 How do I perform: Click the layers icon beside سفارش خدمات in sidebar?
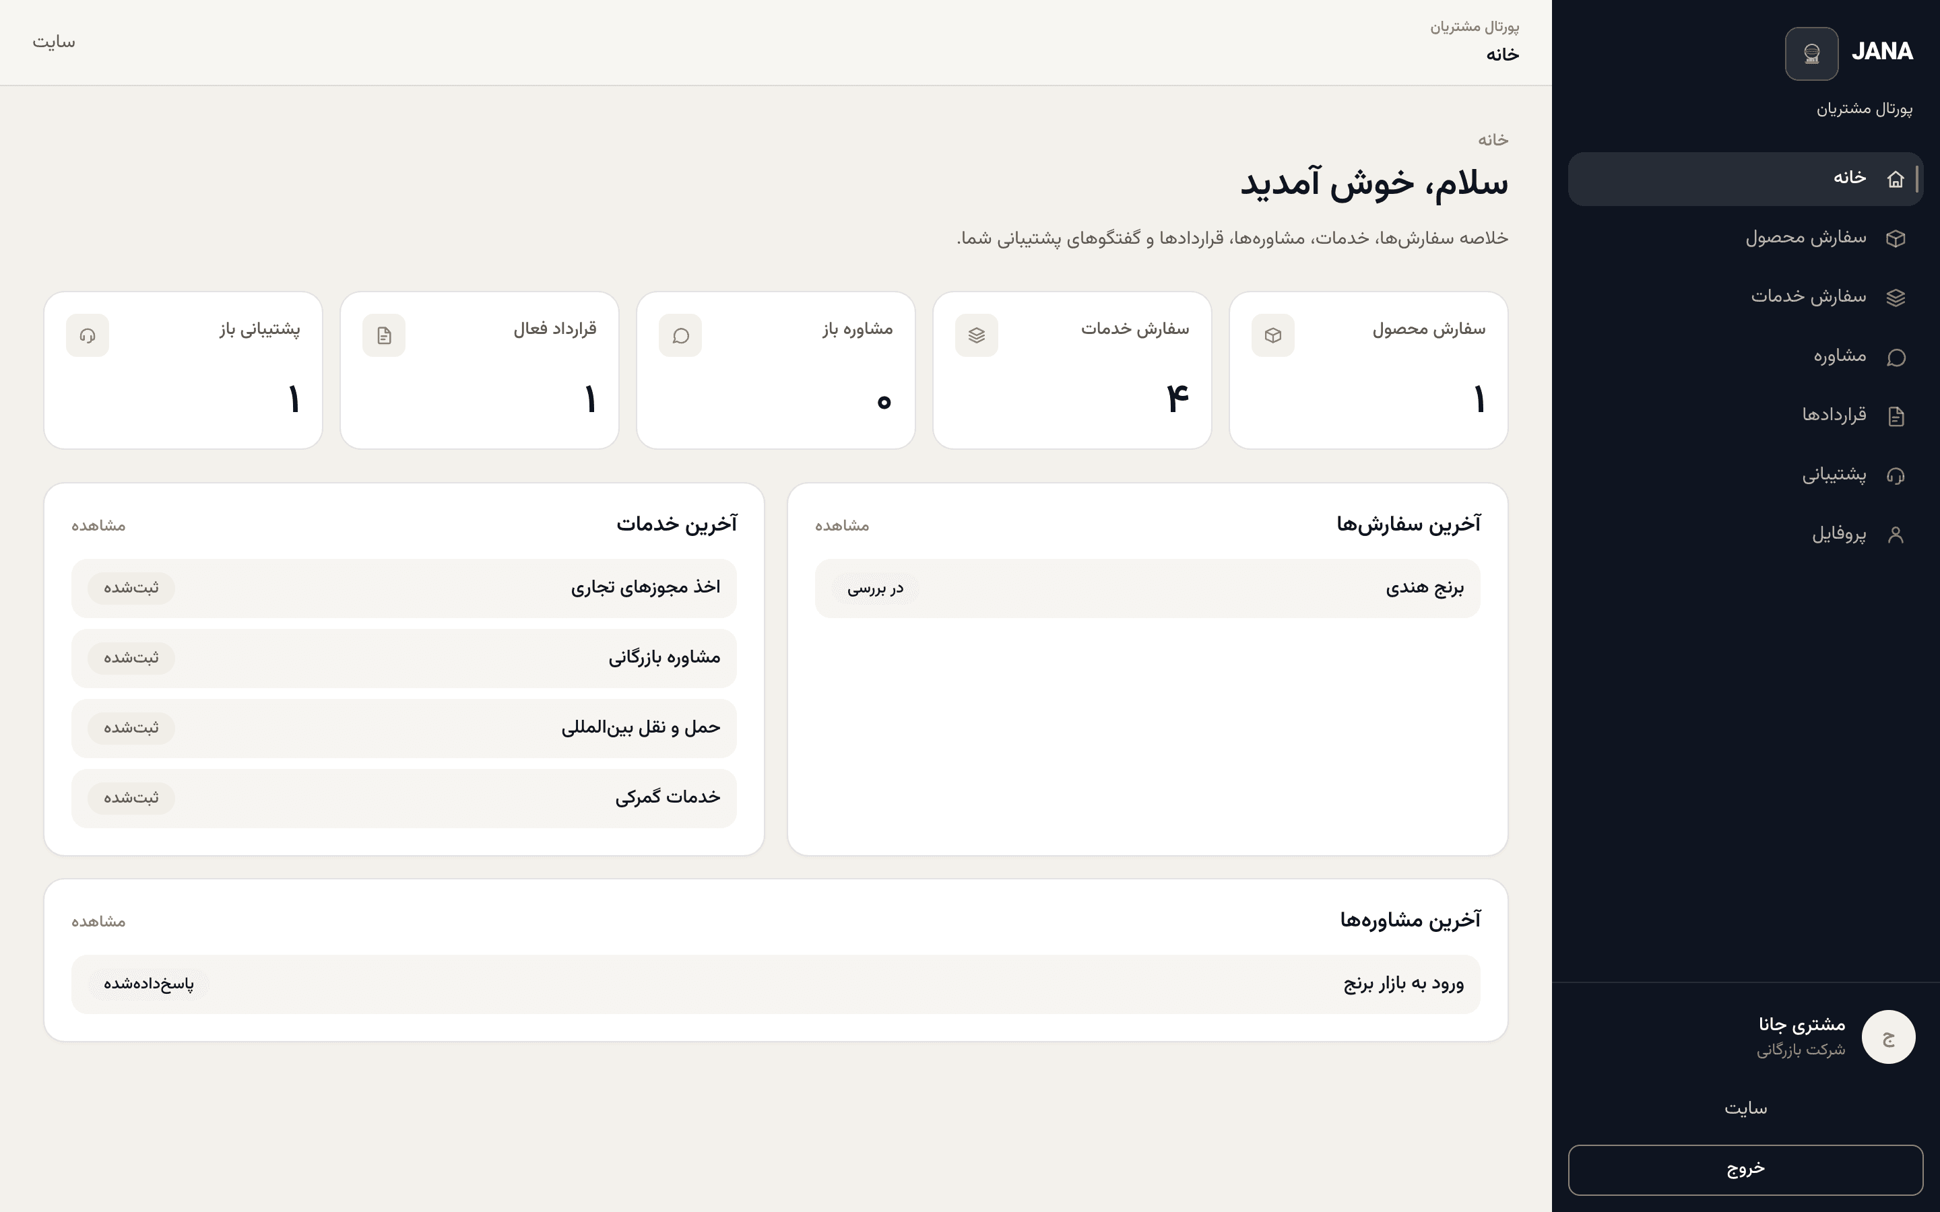(1895, 298)
